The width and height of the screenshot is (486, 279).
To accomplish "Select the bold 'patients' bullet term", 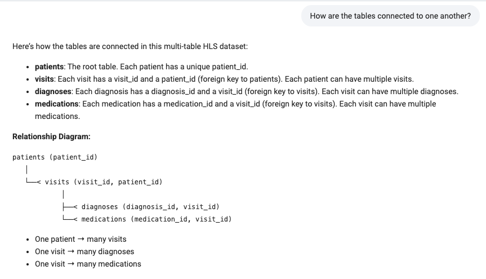I will (49, 67).
